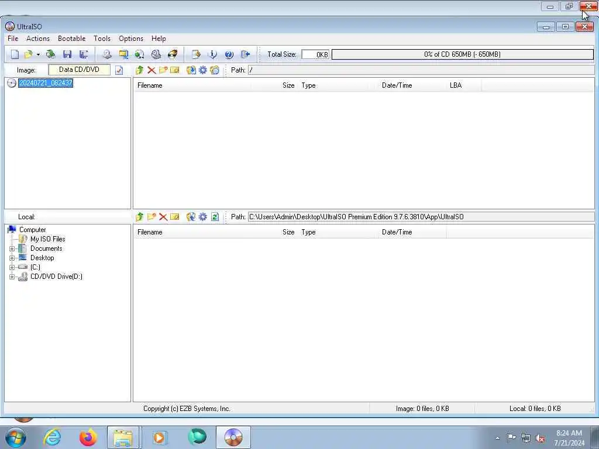This screenshot has height=449, width=599.
Task: Click the red X Delete icon in the Local toolbar
Action: tap(163, 217)
